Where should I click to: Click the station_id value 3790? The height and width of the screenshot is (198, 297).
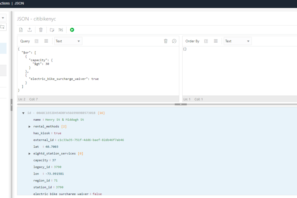60,187
